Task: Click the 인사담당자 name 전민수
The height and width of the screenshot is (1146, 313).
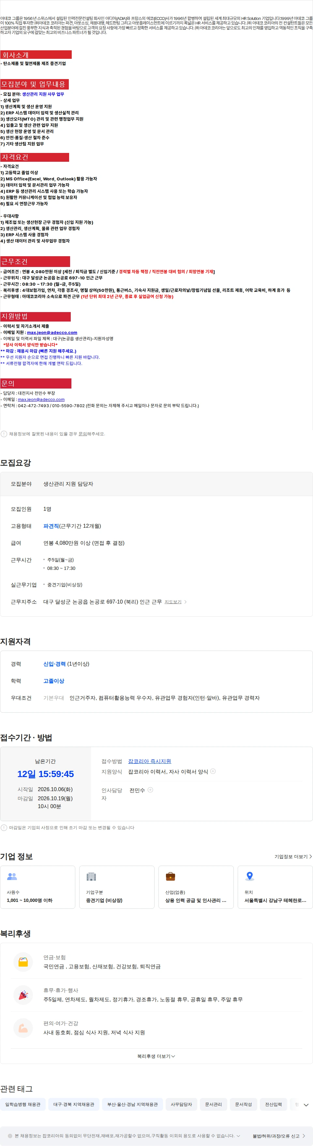Action: 137,790
